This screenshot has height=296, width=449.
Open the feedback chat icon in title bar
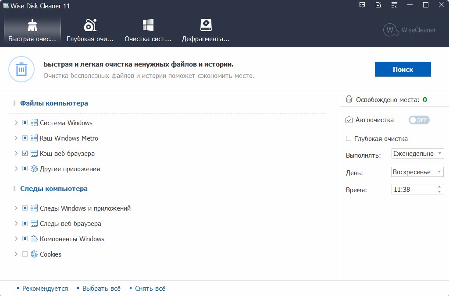pos(362,5)
